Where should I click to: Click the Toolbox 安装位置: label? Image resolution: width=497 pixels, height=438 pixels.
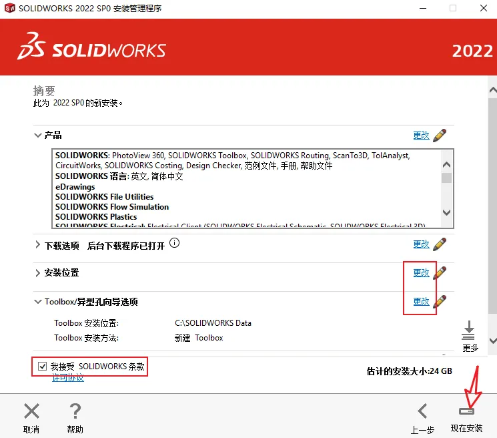point(86,323)
